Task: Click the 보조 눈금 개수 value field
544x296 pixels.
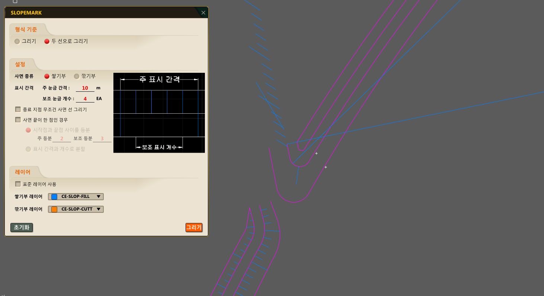Action: pos(85,99)
